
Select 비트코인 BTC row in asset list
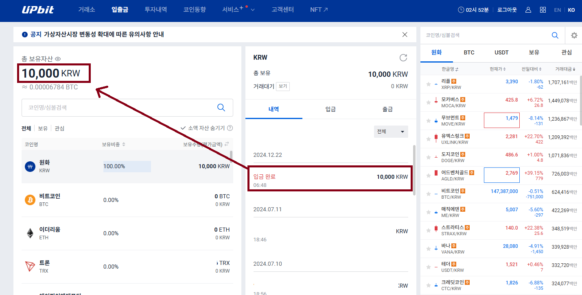click(x=127, y=200)
